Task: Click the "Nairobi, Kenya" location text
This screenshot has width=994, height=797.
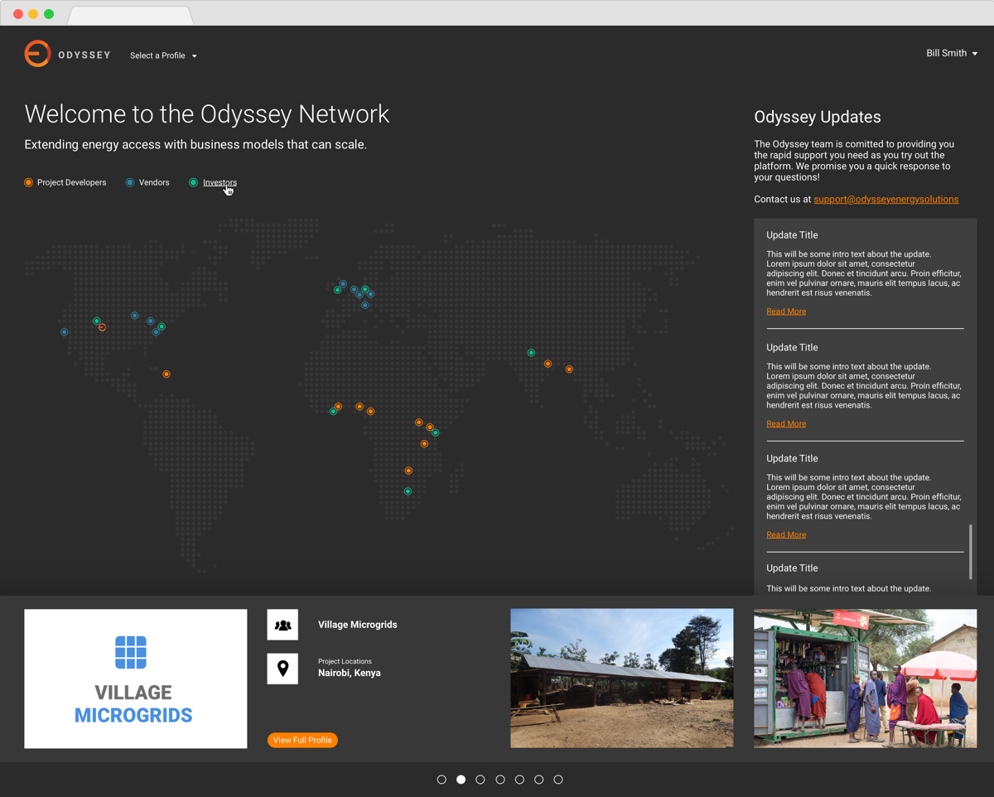Action: (x=350, y=673)
